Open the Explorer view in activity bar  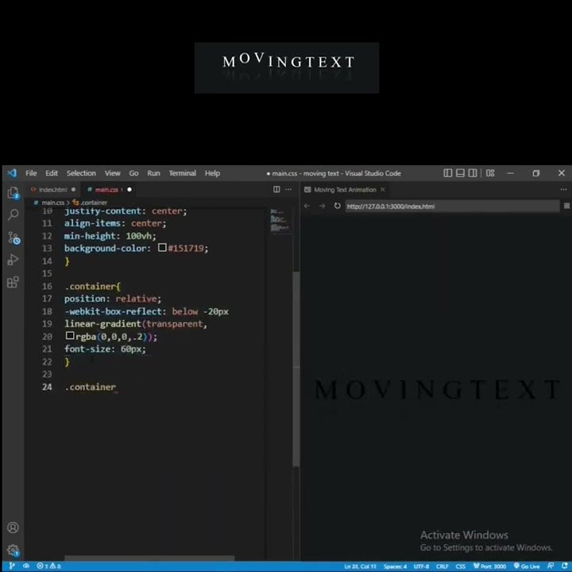14,192
